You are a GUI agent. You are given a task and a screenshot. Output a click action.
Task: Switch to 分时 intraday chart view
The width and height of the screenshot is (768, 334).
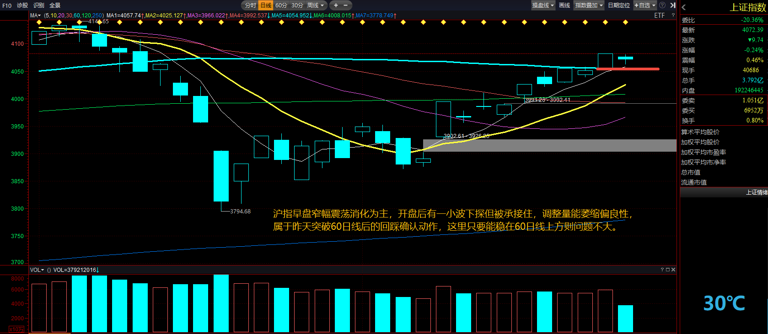[250, 5]
